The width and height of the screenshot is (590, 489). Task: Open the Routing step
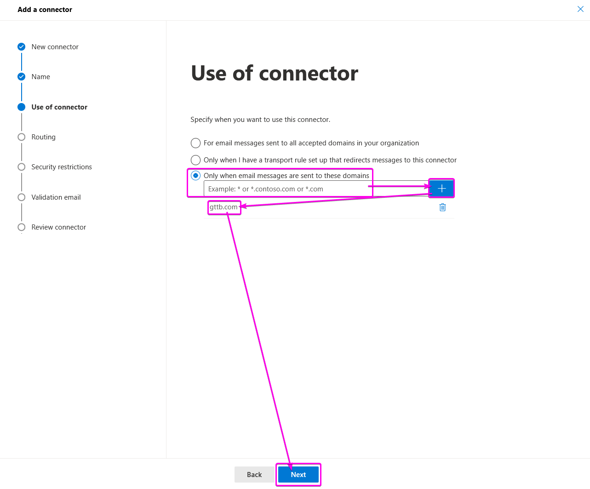tap(43, 137)
